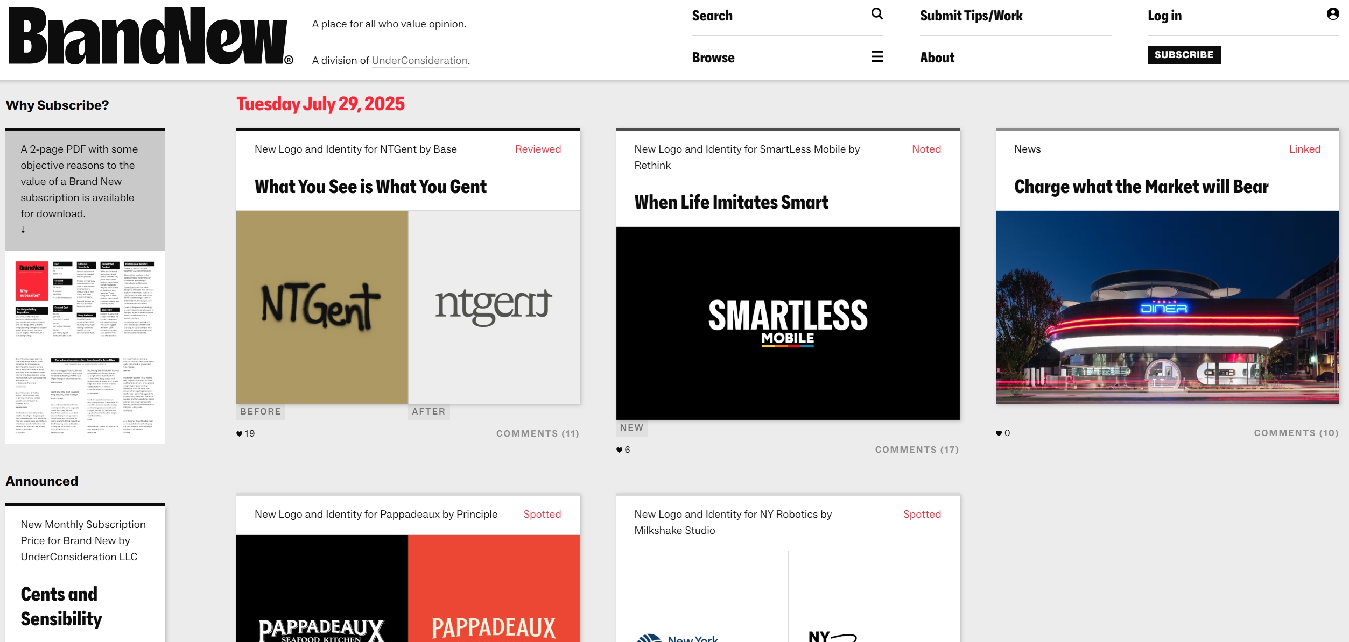Screen dimensions: 1349x642
Task: Click the user profile icon
Action: (x=1333, y=14)
